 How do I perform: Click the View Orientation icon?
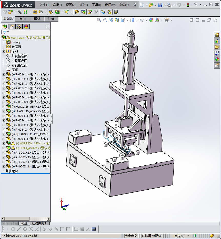click(x=123, y=20)
